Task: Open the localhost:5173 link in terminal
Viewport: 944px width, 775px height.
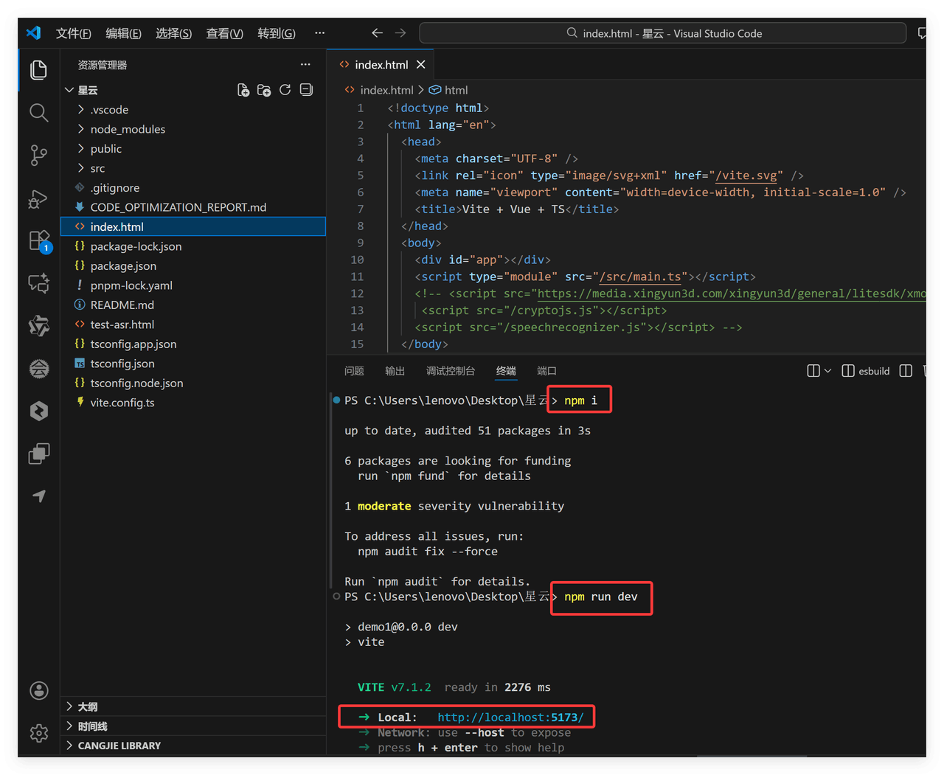Action: pyautogui.click(x=510, y=717)
